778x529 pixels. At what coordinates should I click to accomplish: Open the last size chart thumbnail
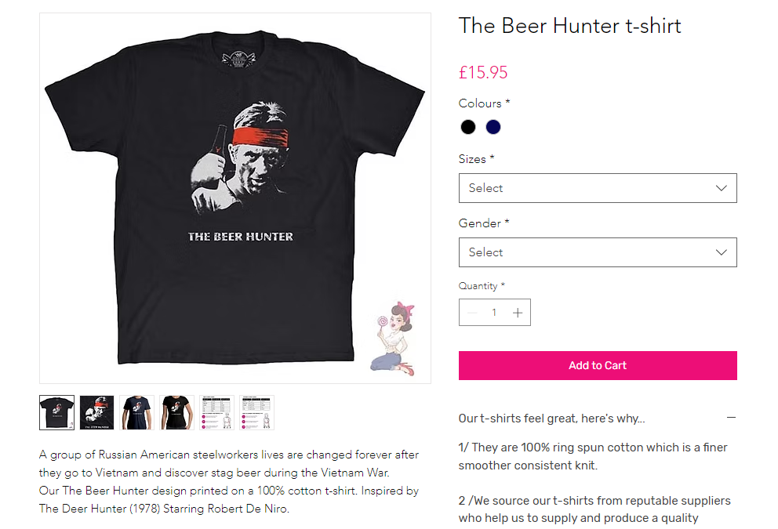tap(257, 412)
